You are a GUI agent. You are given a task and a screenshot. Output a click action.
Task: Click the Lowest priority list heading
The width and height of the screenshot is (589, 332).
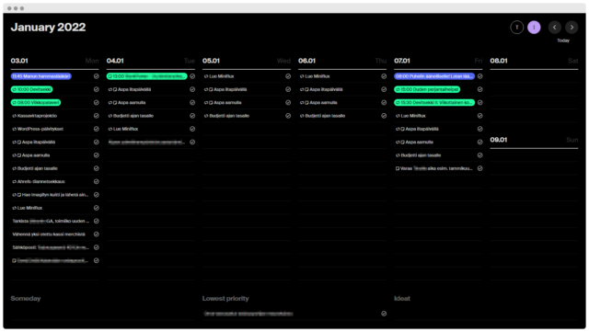[225, 299]
